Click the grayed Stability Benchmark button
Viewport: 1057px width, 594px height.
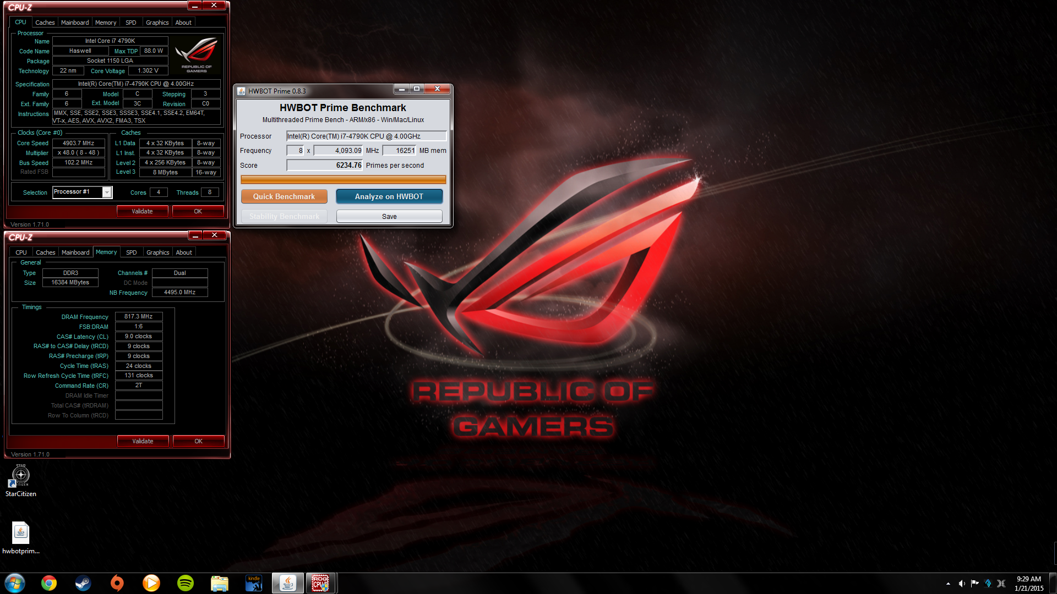pos(284,216)
